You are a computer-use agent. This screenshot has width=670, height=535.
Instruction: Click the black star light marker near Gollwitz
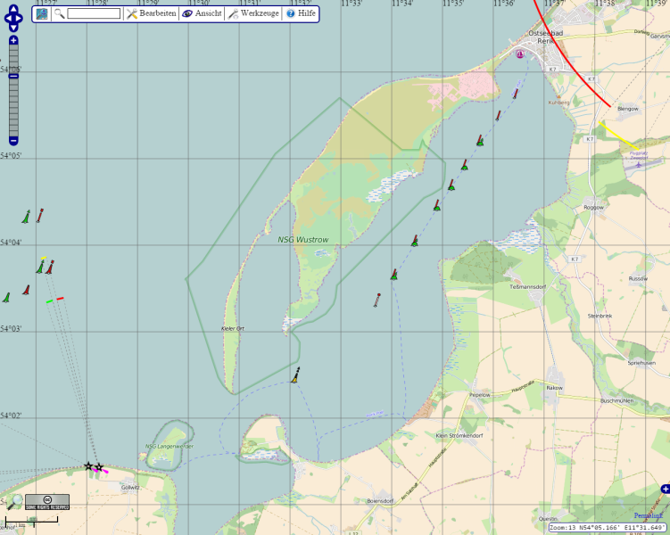pos(88,466)
